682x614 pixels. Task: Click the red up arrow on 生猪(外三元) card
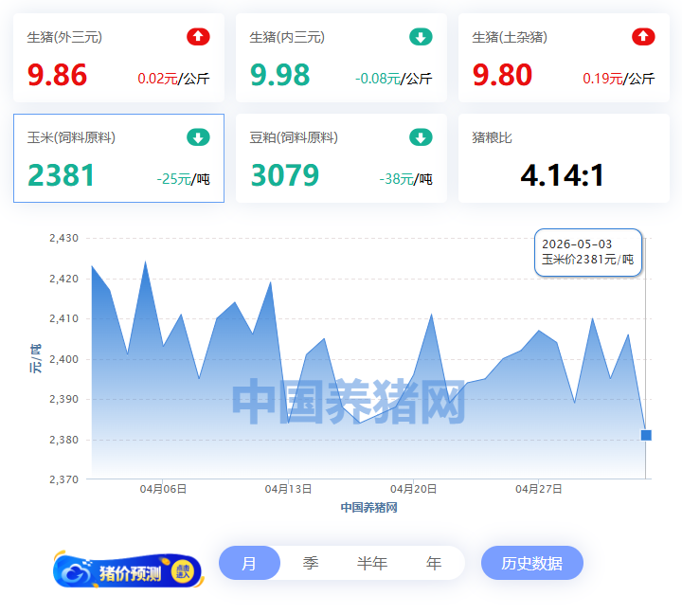198,37
